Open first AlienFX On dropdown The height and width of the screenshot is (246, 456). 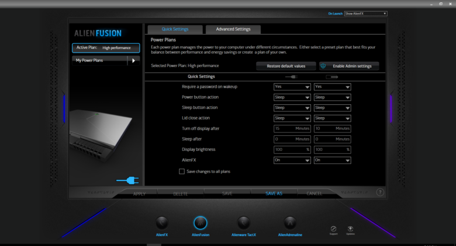point(292,160)
